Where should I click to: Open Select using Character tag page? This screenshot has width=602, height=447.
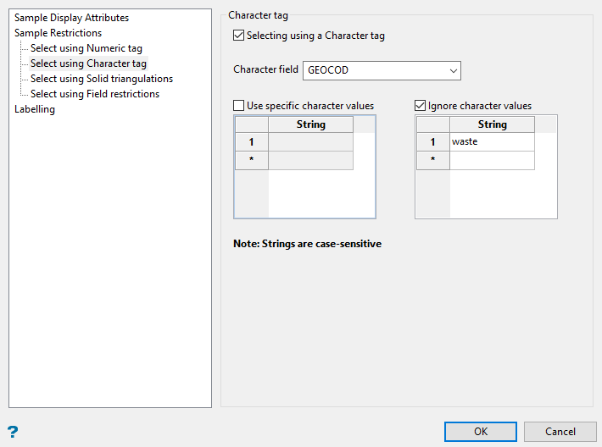pos(88,63)
